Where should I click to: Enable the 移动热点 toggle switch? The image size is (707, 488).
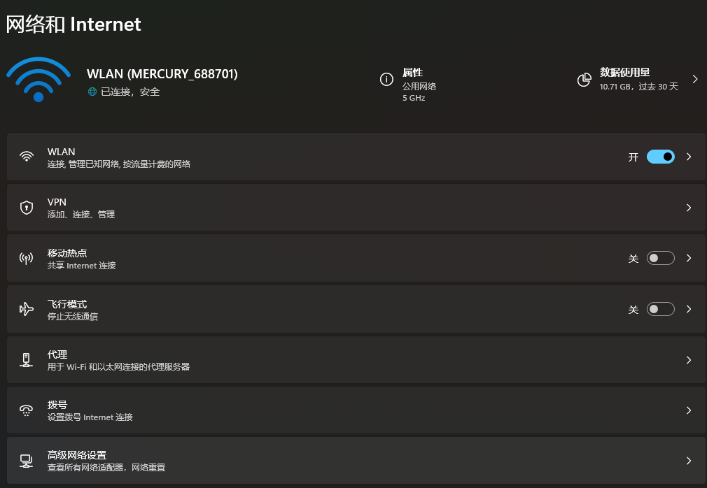pyautogui.click(x=660, y=258)
